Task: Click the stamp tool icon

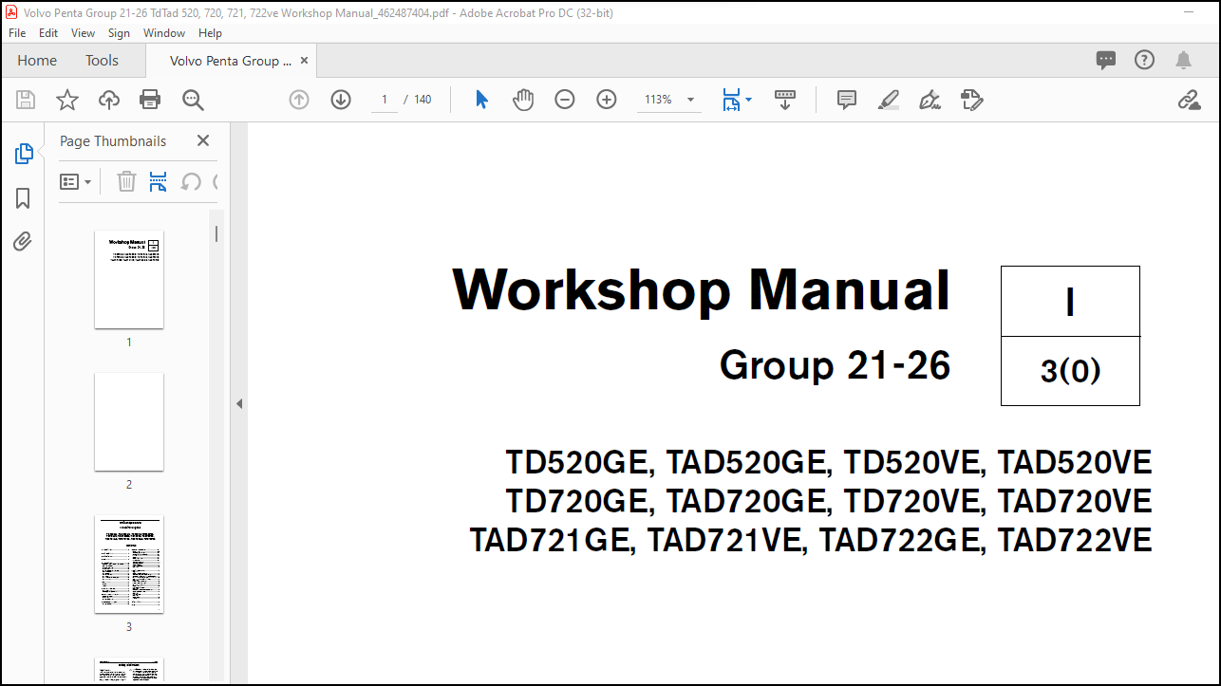Action: pyautogui.click(x=971, y=100)
